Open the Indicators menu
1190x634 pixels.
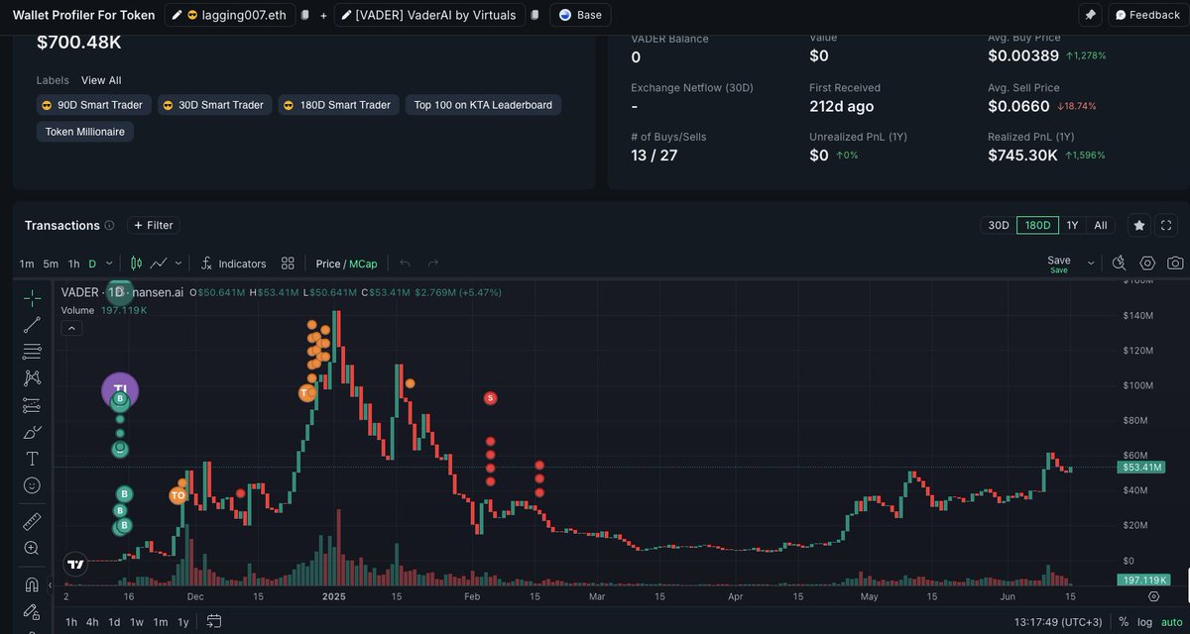[233, 264]
